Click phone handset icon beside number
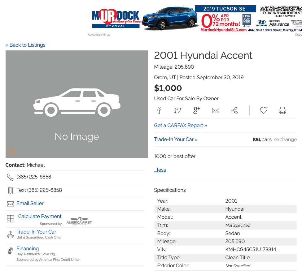 pyautogui.click(x=11, y=177)
